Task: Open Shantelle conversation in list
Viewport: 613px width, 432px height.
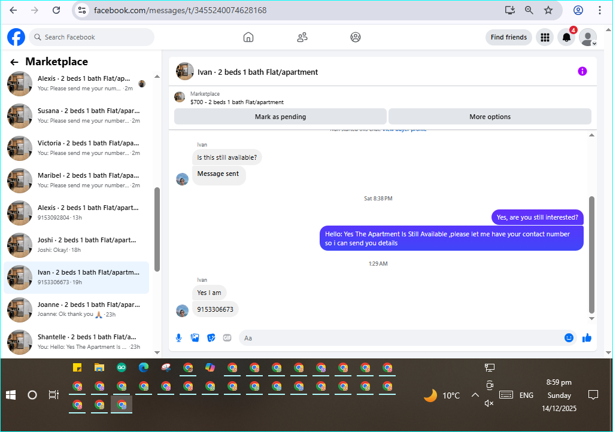Action: 77,342
